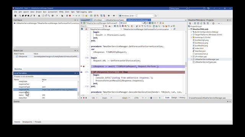Open the editor tabs overflow chevron
This screenshot has width=245, height=137.
pos(185,20)
